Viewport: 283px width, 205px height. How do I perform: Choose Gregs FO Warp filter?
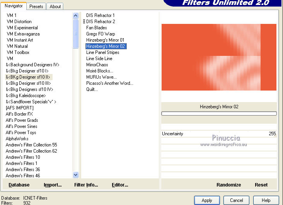(x=101, y=34)
